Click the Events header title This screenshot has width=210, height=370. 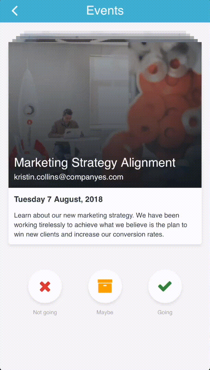pyautogui.click(x=105, y=11)
